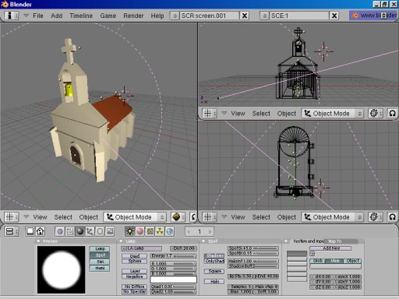399x299 pixels.
Task: Toggle the Shadows button in the Spot panel
Action: [214, 256]
